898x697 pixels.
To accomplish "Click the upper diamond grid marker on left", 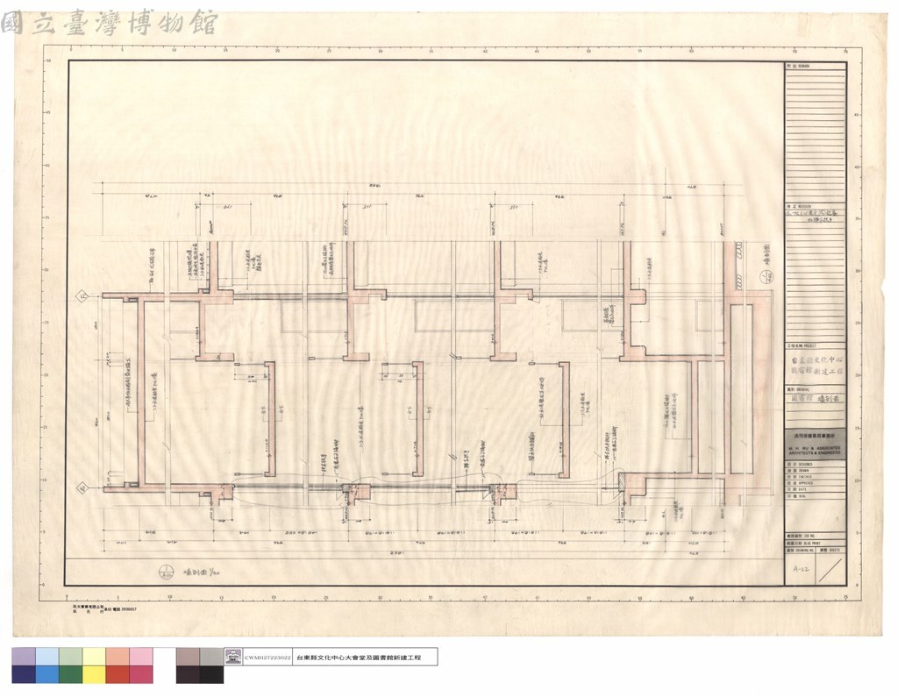I will click(81, 296).
